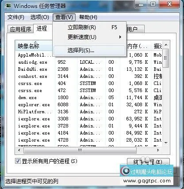
Task: Close the open 查看(V) menu
Action: click(x=64, y=17)
